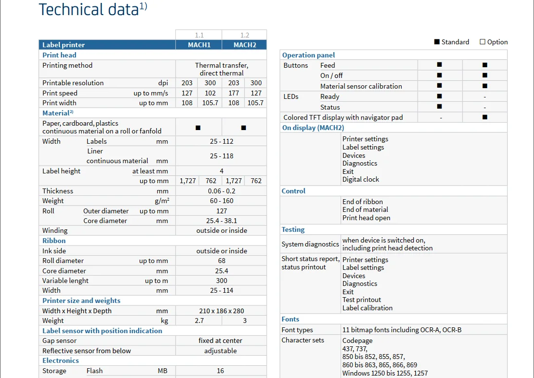Click 'Colored TFT display with navigator pad' label
This screenshot has width=534, height=378.
pyautogui.click(x=343, y=117)
